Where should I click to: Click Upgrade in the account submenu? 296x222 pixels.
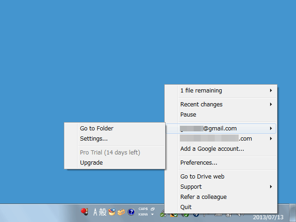pos(115,163)
